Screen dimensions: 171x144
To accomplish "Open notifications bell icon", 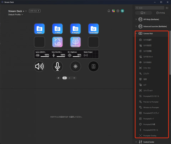I will [109, 11].
